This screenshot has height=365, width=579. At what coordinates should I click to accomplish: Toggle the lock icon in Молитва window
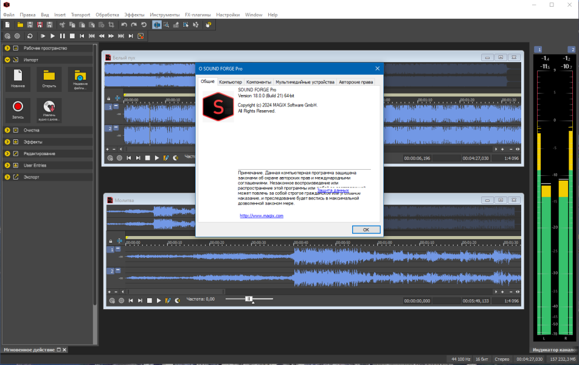pyautogui.click(x=111, y=242)
